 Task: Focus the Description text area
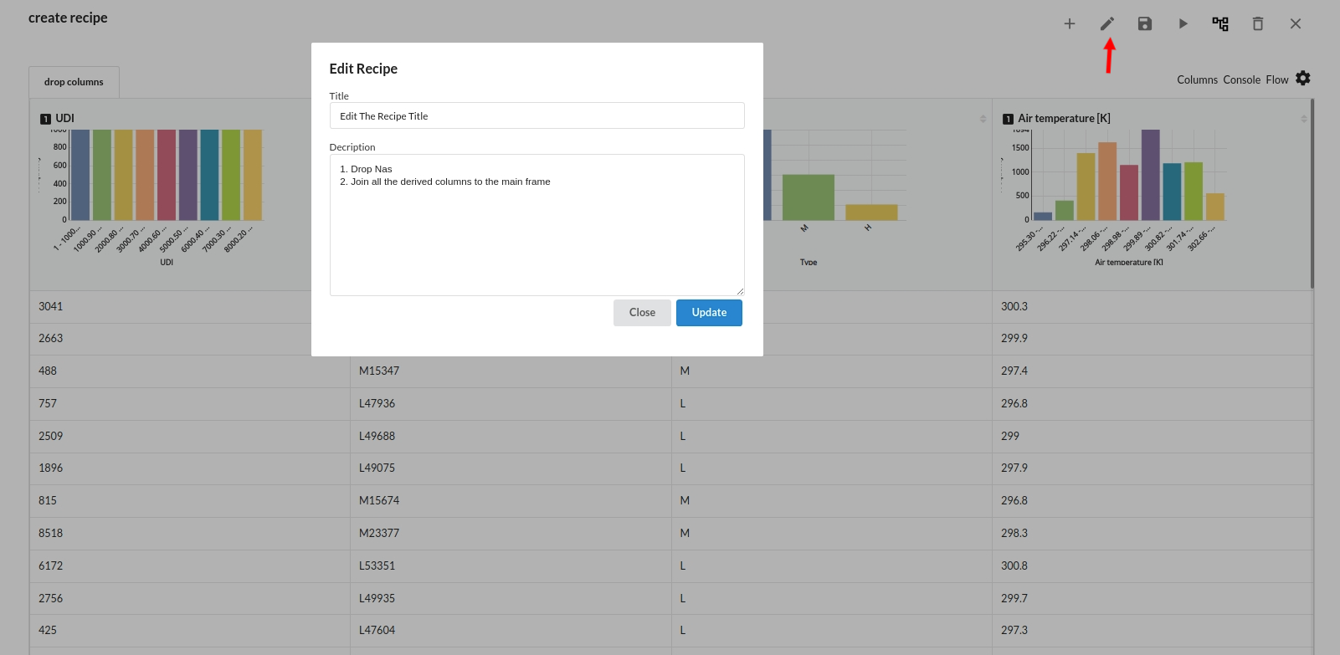point(537,225)
